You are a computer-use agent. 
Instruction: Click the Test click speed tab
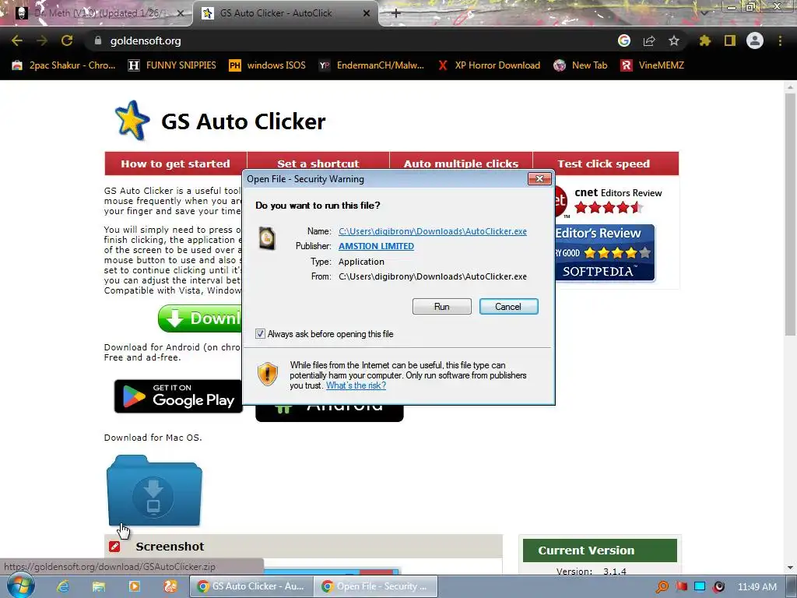[x=604, y=164]
